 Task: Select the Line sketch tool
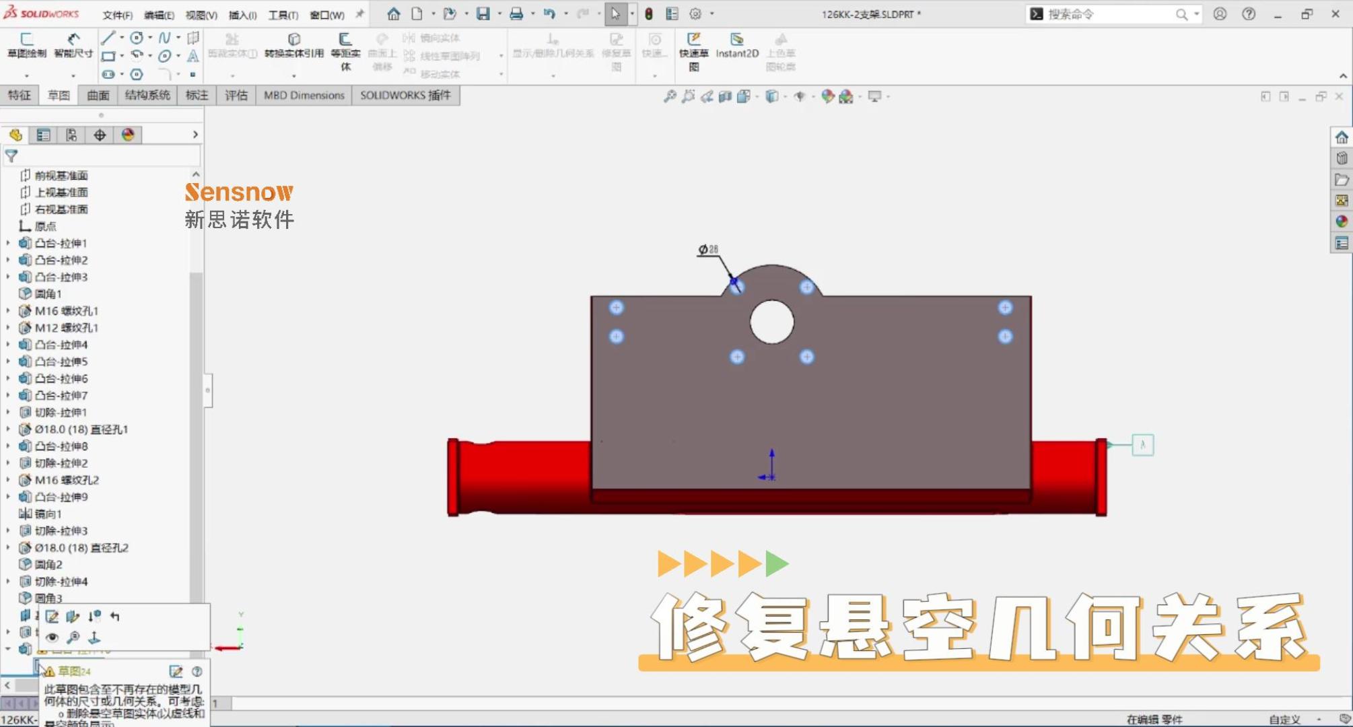point(107,38)
